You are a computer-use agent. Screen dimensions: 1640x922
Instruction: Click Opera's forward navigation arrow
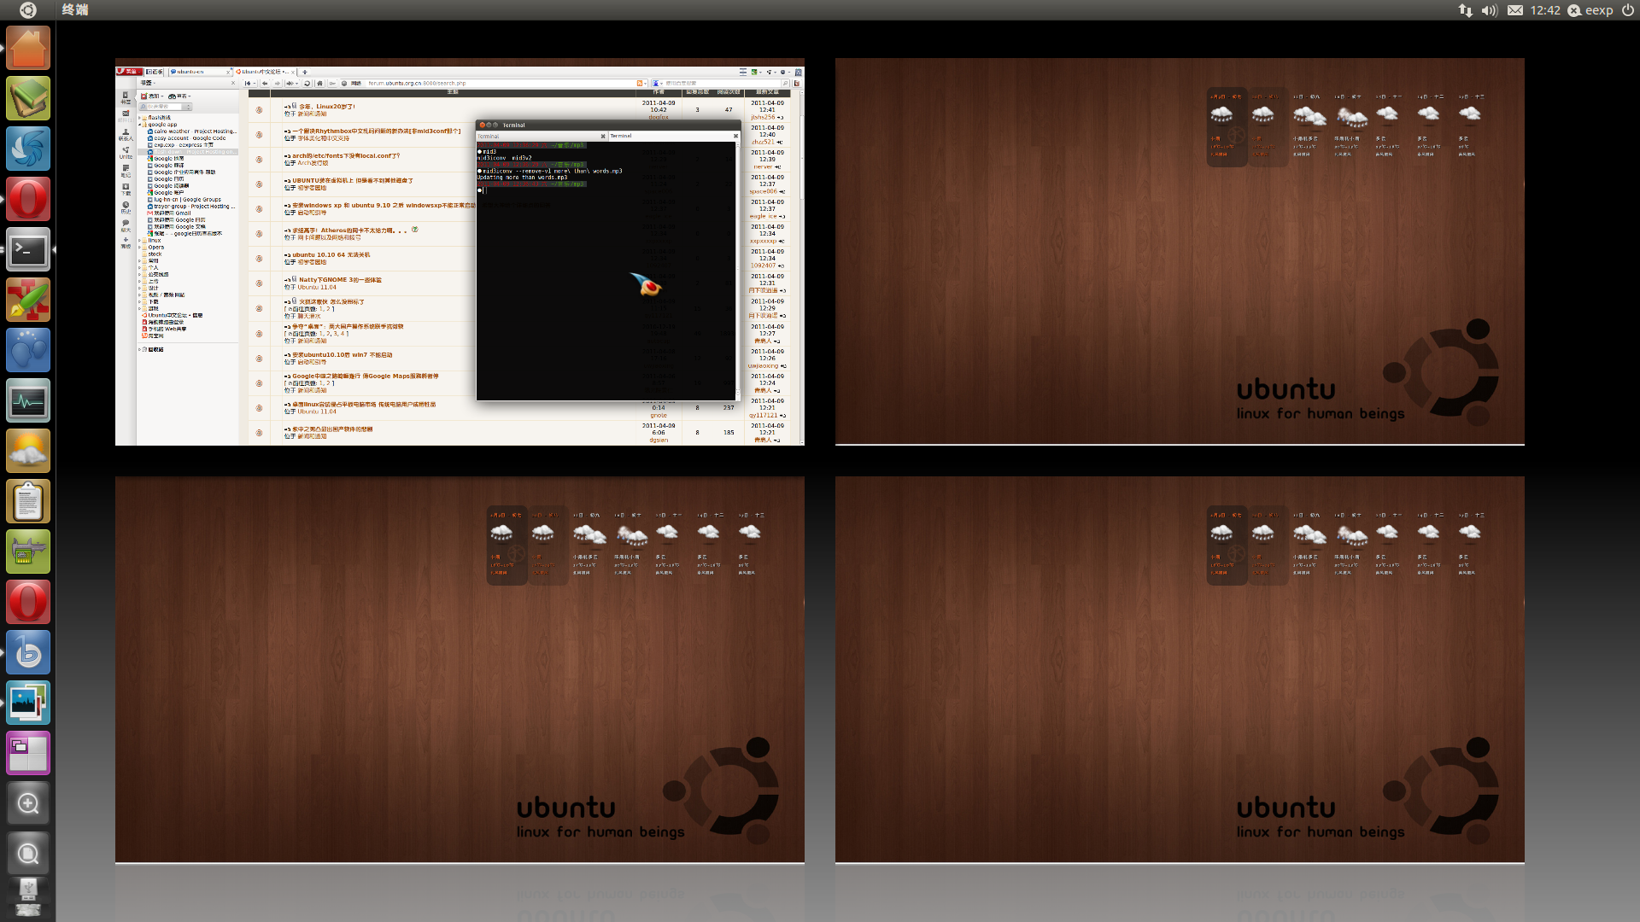tap(277, 83)
